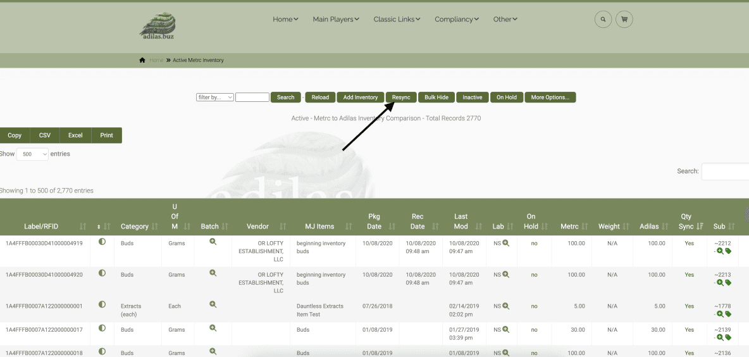Click sub tag icon under ~1778

[728, 314]
